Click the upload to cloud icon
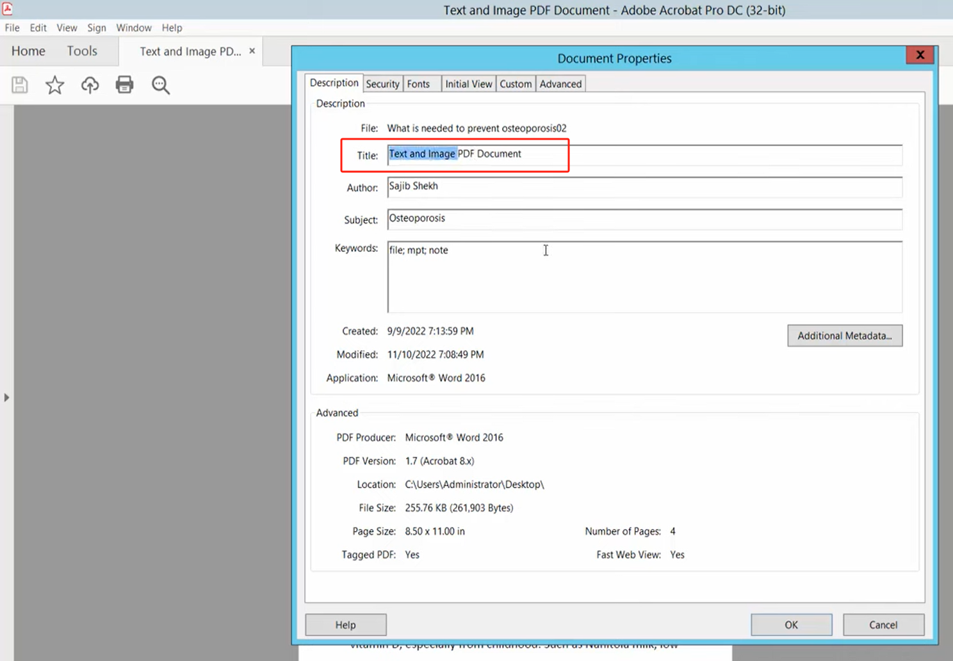 pyautogui.click(x=90, y=85)
